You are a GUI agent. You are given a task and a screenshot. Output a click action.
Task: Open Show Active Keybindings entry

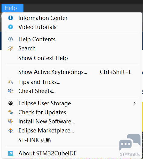point(72,72)
